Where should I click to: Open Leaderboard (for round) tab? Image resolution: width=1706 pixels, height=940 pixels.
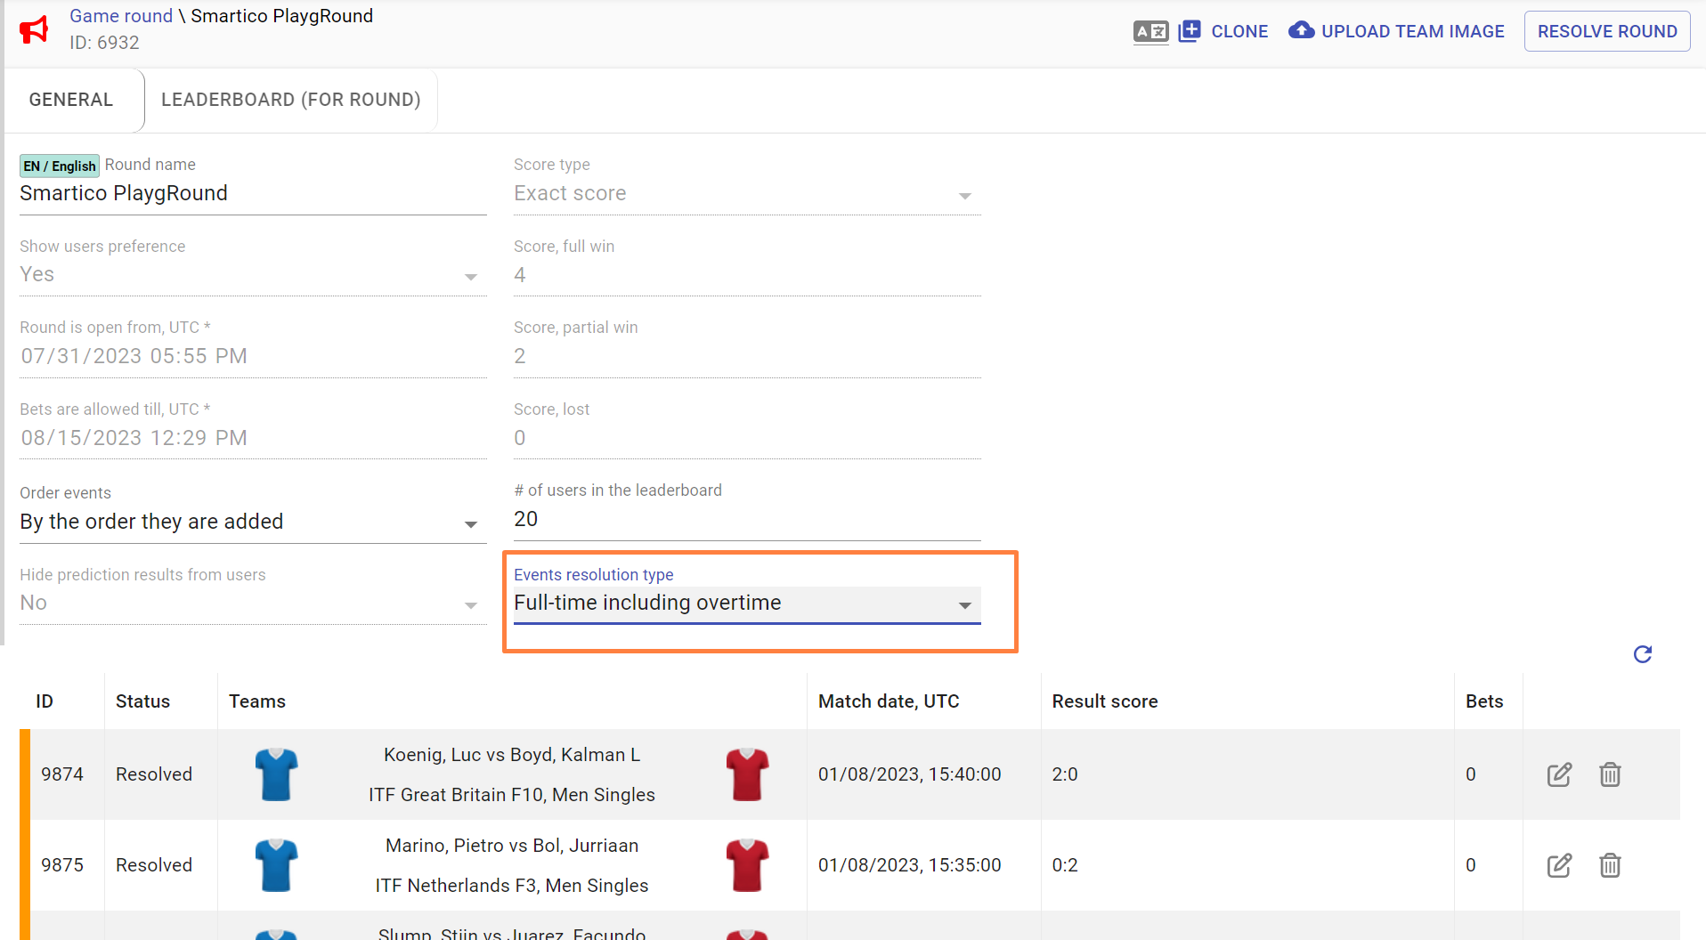290,100
